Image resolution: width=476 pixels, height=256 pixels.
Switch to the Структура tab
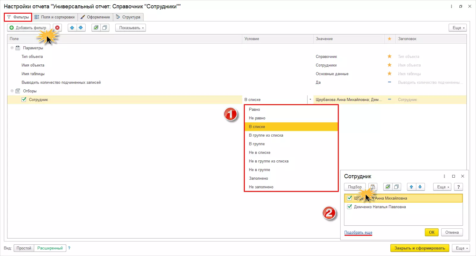128,17
